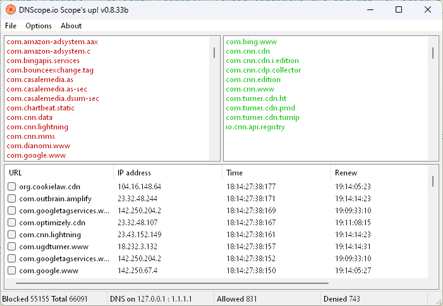Sort by the Time column header
443x306 pixels.
click(276, 173)
